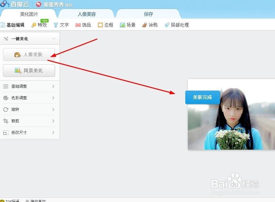This screenshot has width=275, height=202.
Task: Click the 裁剪 crop icon
Action: tap(6, 121)
